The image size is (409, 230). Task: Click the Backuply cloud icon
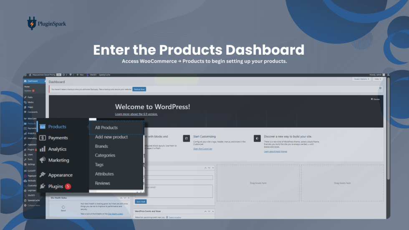[25, 181]
